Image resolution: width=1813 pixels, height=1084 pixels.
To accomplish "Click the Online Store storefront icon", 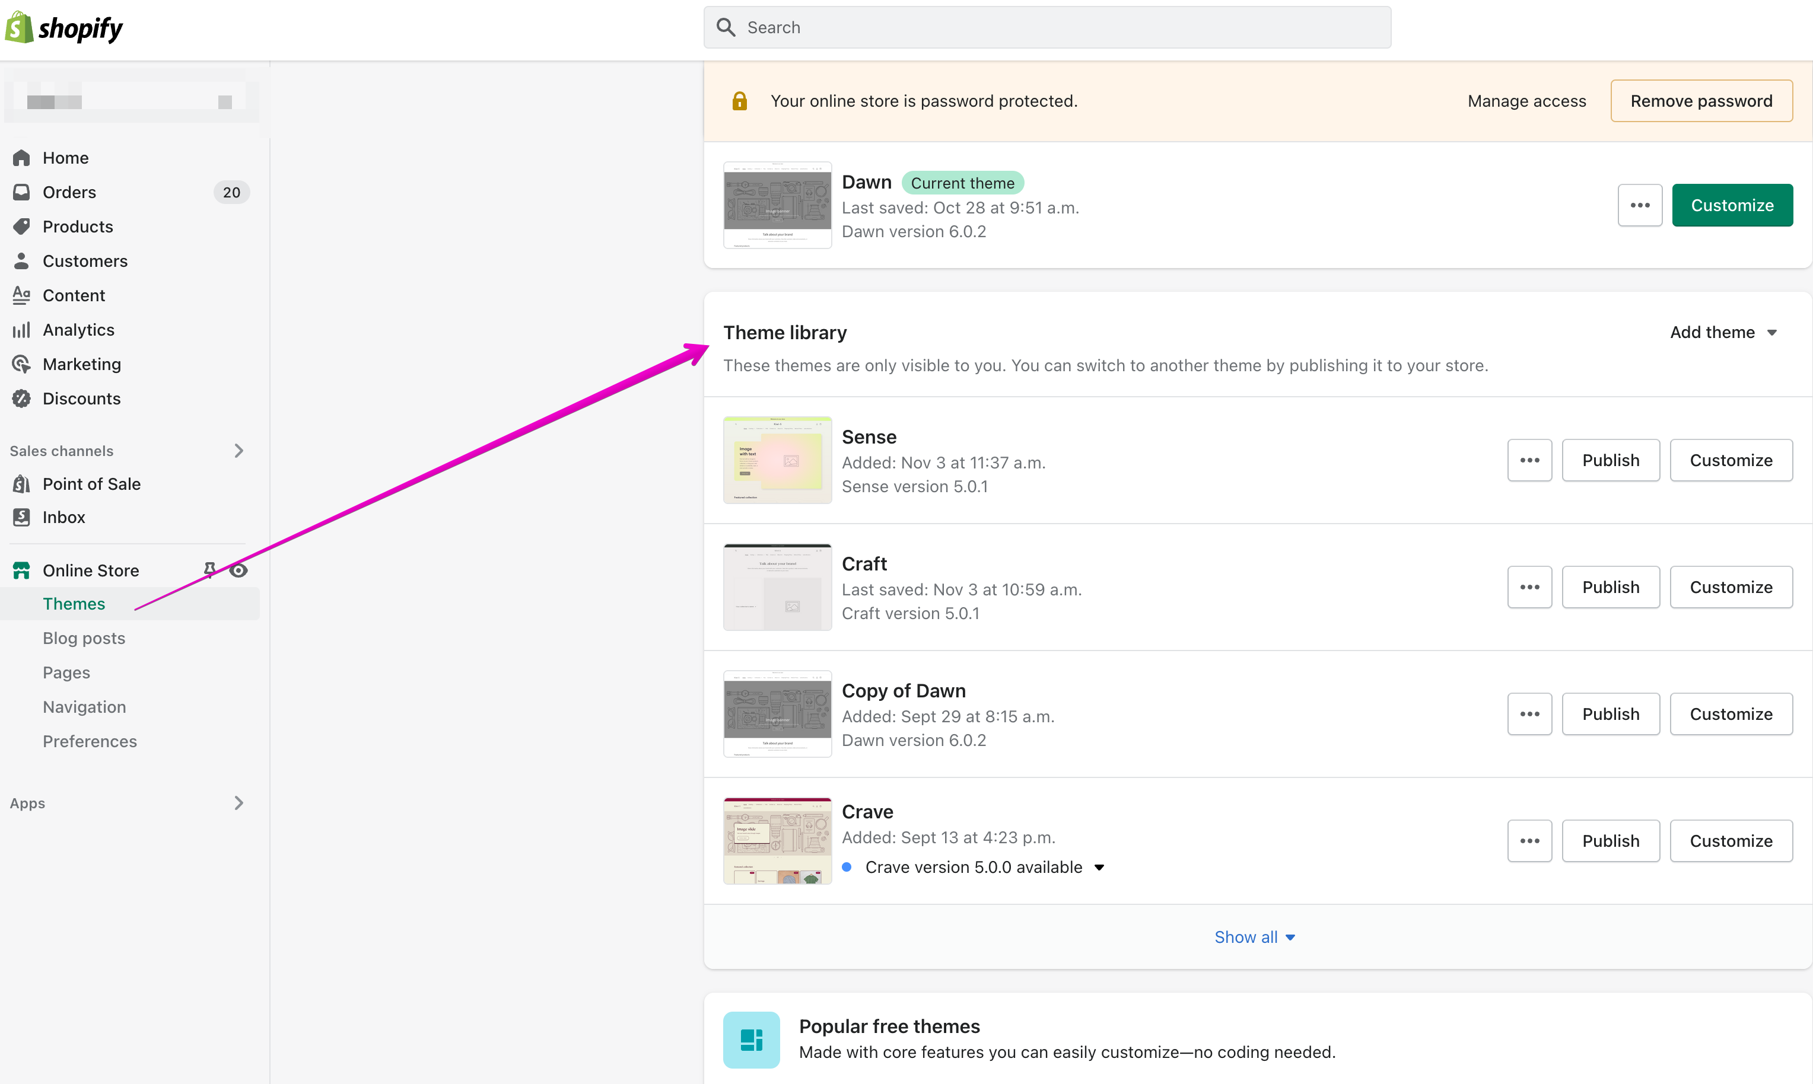I will (x=21, y=570).
